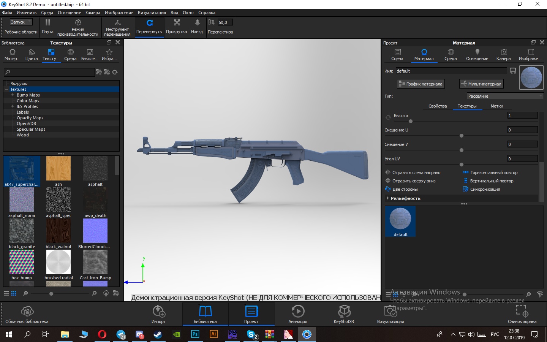This screenshot has width=547, height=342.
Task: Click the Импорт button in bottom bar
Action: (x=158, y=314)
